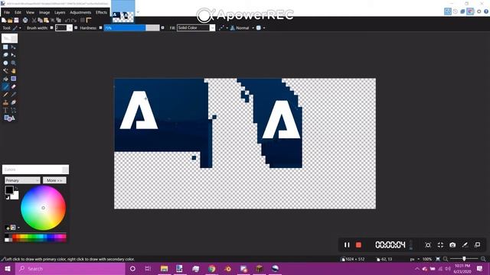Select the Magic Wand tool

pos(5,71)
